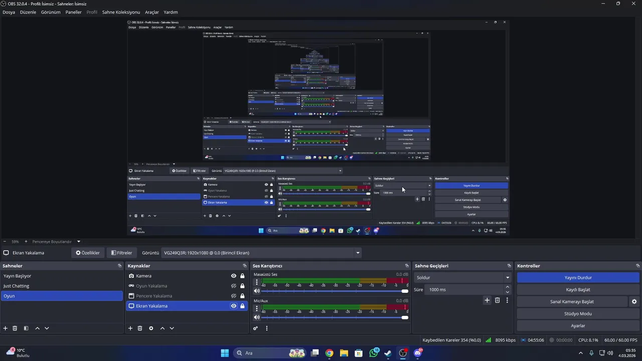Image resolution: width=642 pixels, height=361 pixels.
Task: Undock the Kaynaklar panel
Action: (x=245, y=266)
